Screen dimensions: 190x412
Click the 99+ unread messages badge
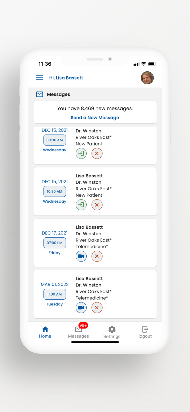click(83, 325)
